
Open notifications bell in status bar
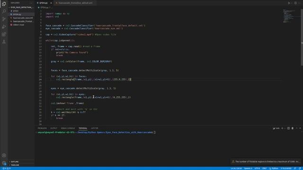300,169
